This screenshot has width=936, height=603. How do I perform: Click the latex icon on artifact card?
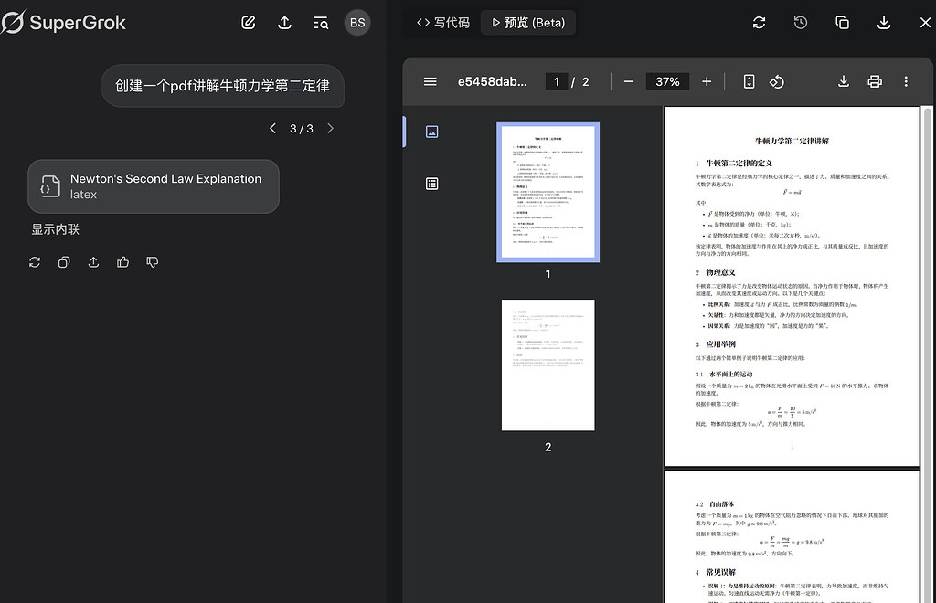tap(50, 186)
